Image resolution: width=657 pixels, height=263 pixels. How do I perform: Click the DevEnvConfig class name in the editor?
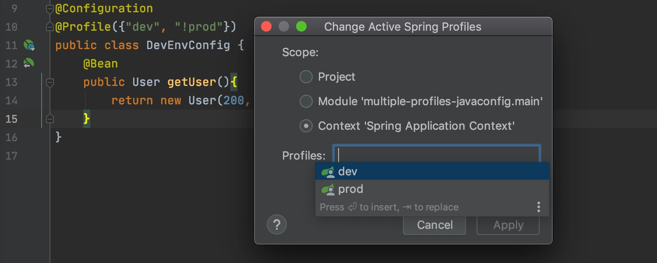click(188, 45)
